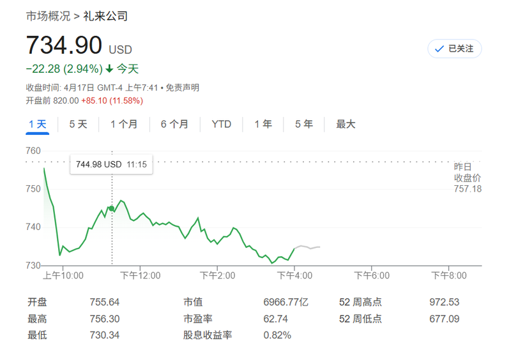Toggle the 已关注 follow button
This screenshot has width=511, height=352.
[454, 49]
